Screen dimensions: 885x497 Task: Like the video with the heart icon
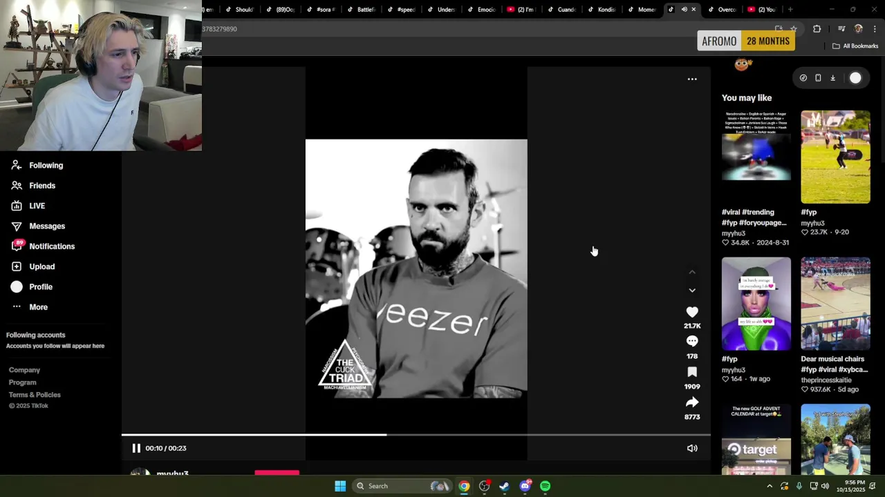692,312
